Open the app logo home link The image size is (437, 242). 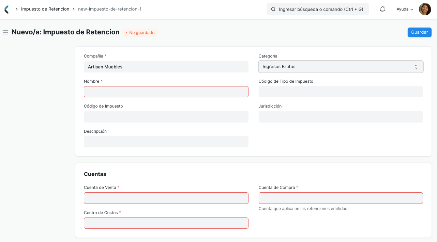(x=6, y=9)
